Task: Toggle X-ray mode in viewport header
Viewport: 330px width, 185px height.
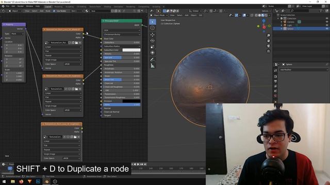Action: [x=252, y=15]
